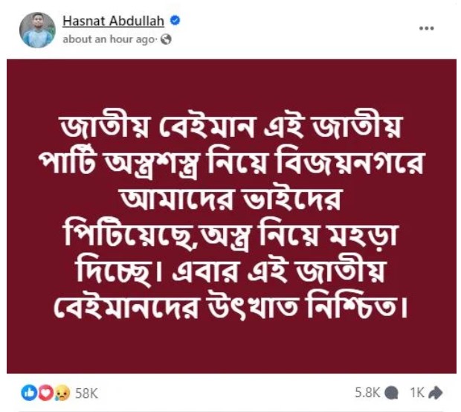Open the 5.8K comments count

click(x=367, y=393)
